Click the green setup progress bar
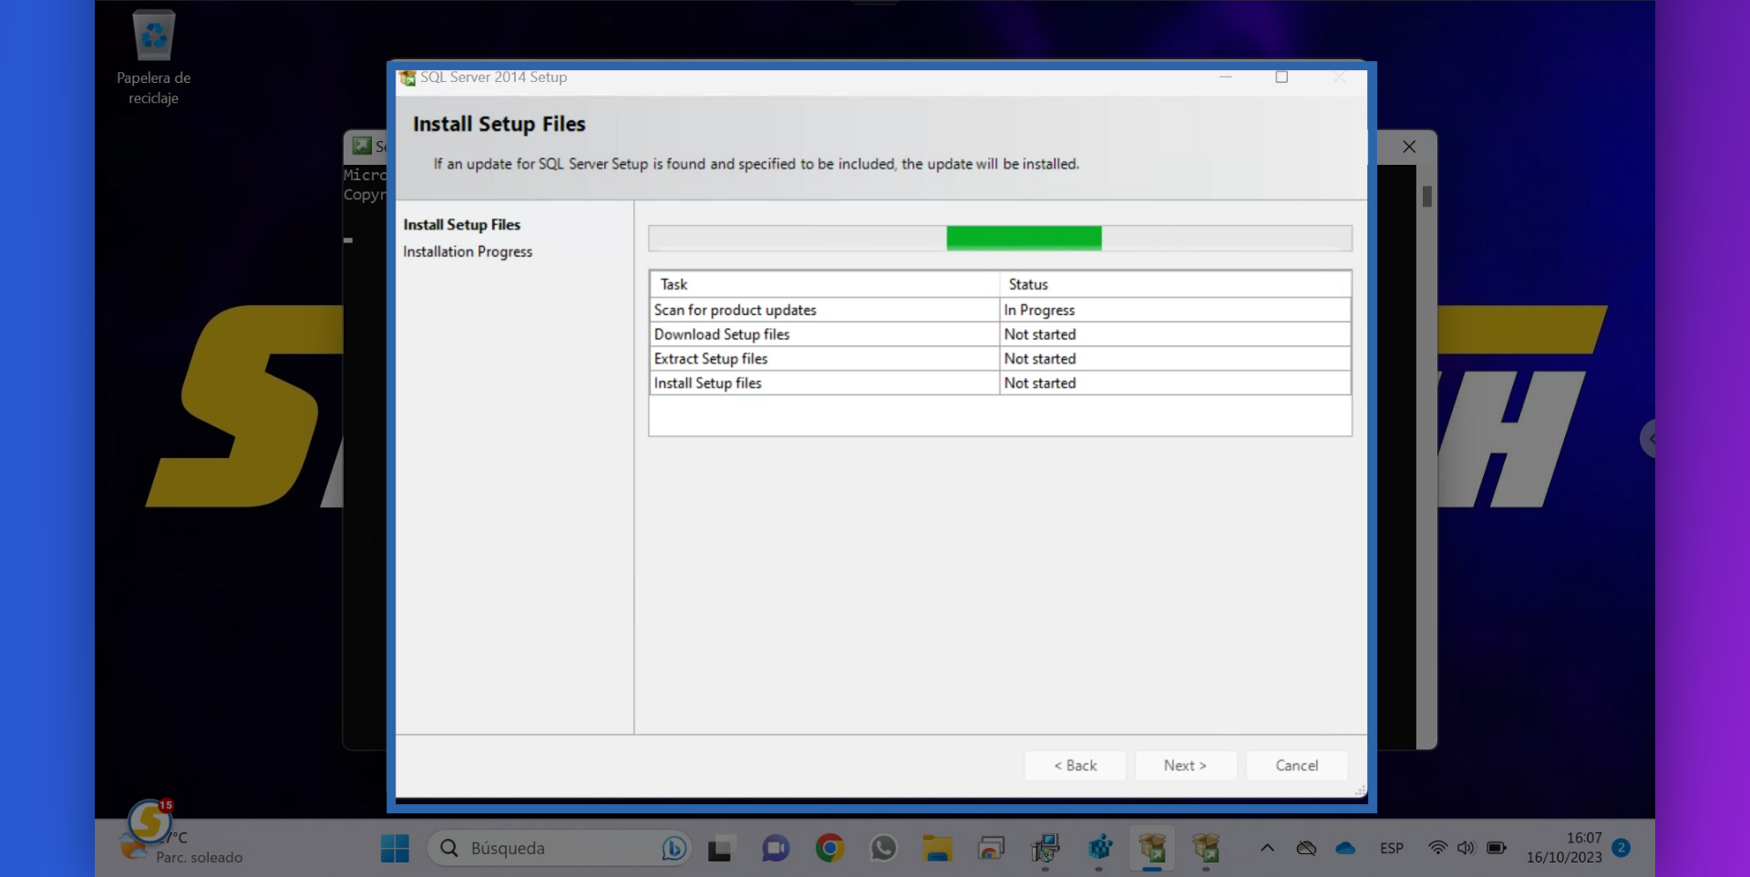The width and height of the screenshot is (1750, 877). coord(1024,238)
